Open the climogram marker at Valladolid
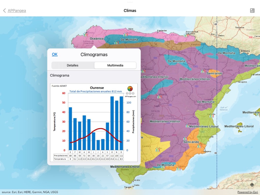The width and height of the screenshot is (260, 195). tap(143, 71)
